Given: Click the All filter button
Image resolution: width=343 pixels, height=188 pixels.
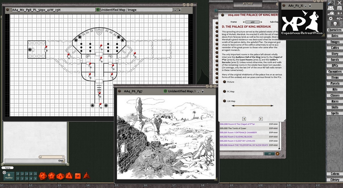Looking at the screenshot, I should pyautogui.click(x=269, y=154).
